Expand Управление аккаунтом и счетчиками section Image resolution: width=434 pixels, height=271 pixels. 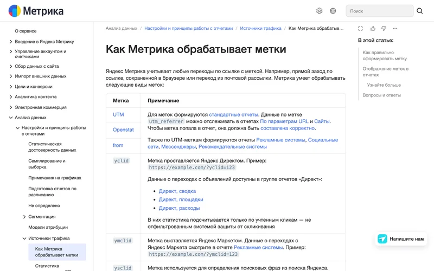click(x=11, y=51)
